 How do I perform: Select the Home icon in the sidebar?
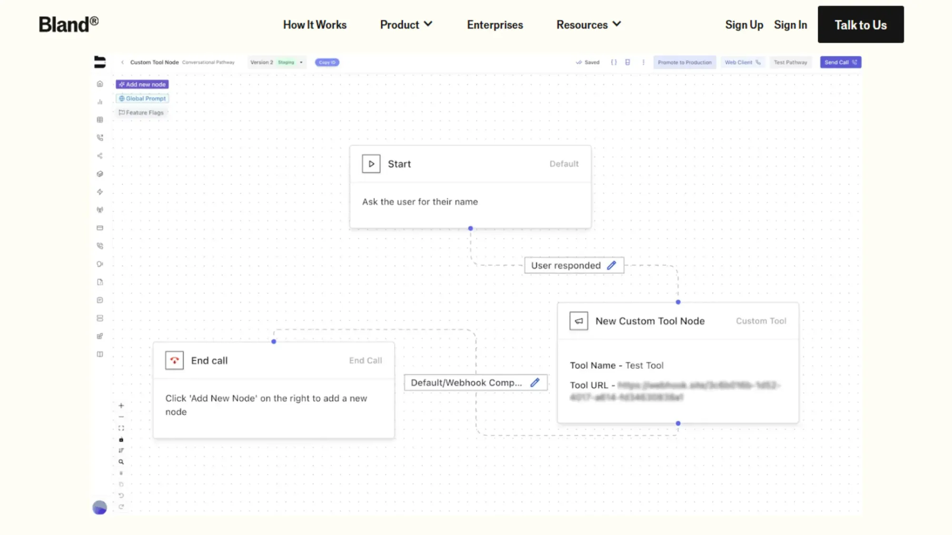[100, 84]
